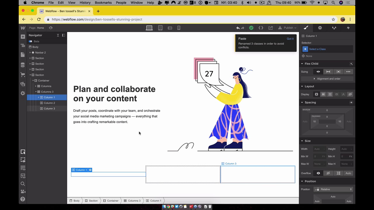Screen dimensions: 374x210
Task: Switch to mobile portrait view
Action: (179, 28)
